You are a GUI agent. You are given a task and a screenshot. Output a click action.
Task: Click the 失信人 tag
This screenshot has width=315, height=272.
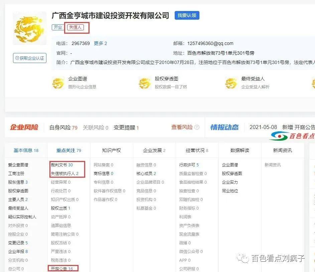point(75,27)
